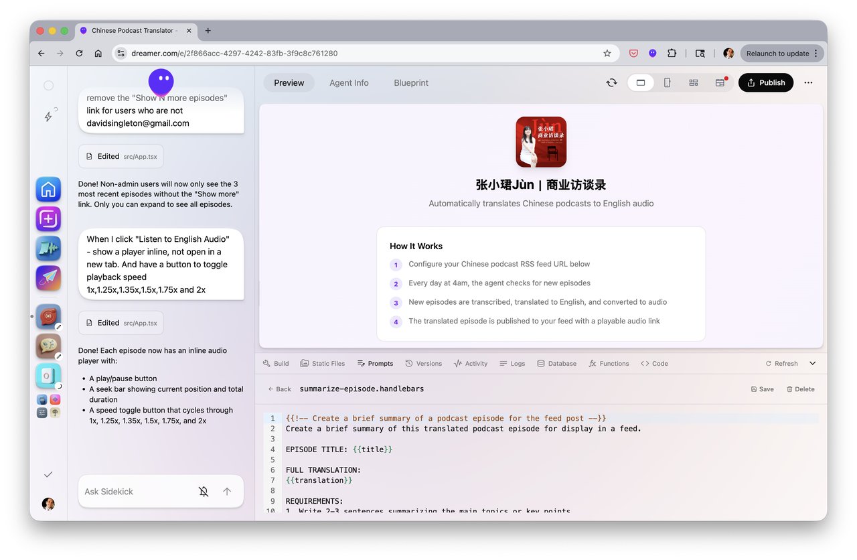
Task: Click the create new app icon
Action: [x=48, y=218]
